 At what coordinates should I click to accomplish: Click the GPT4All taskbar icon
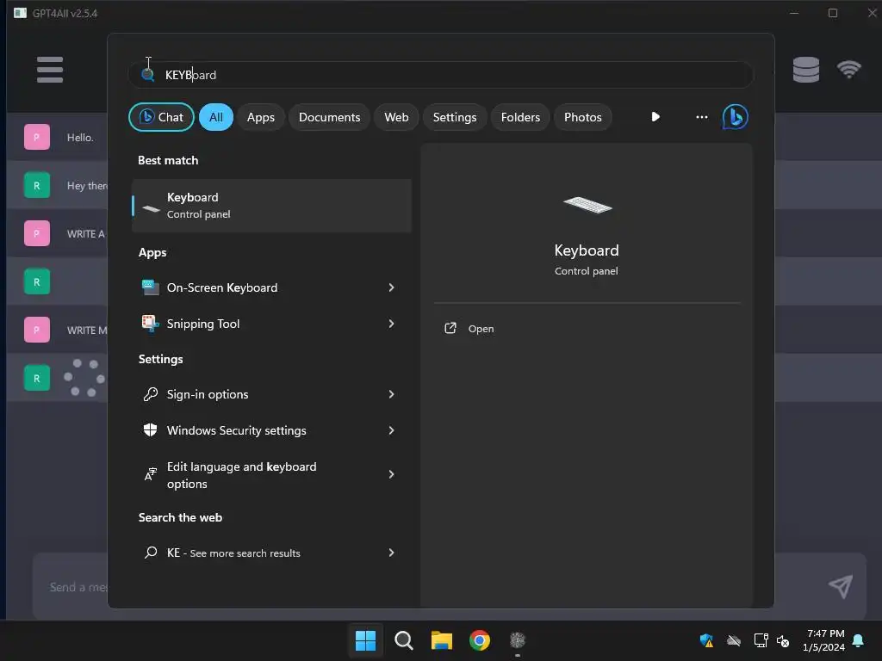tap(518, 640)
